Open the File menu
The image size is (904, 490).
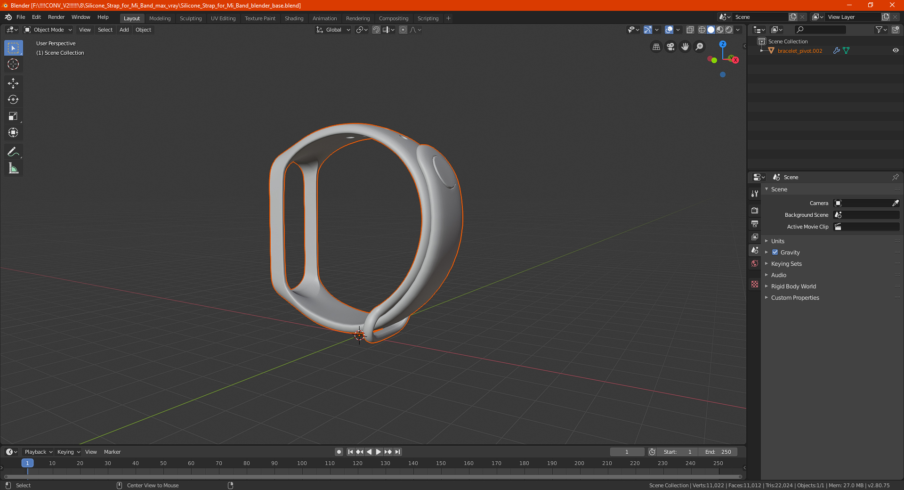tap(21, 17)
